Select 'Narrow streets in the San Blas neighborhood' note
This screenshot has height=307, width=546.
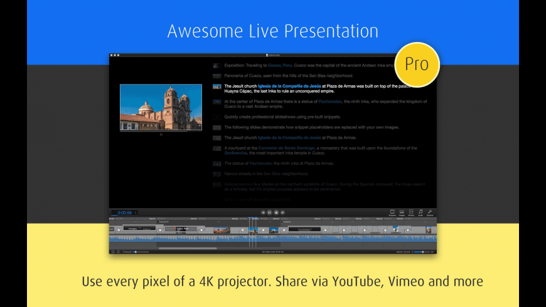[x=266, y=174]
